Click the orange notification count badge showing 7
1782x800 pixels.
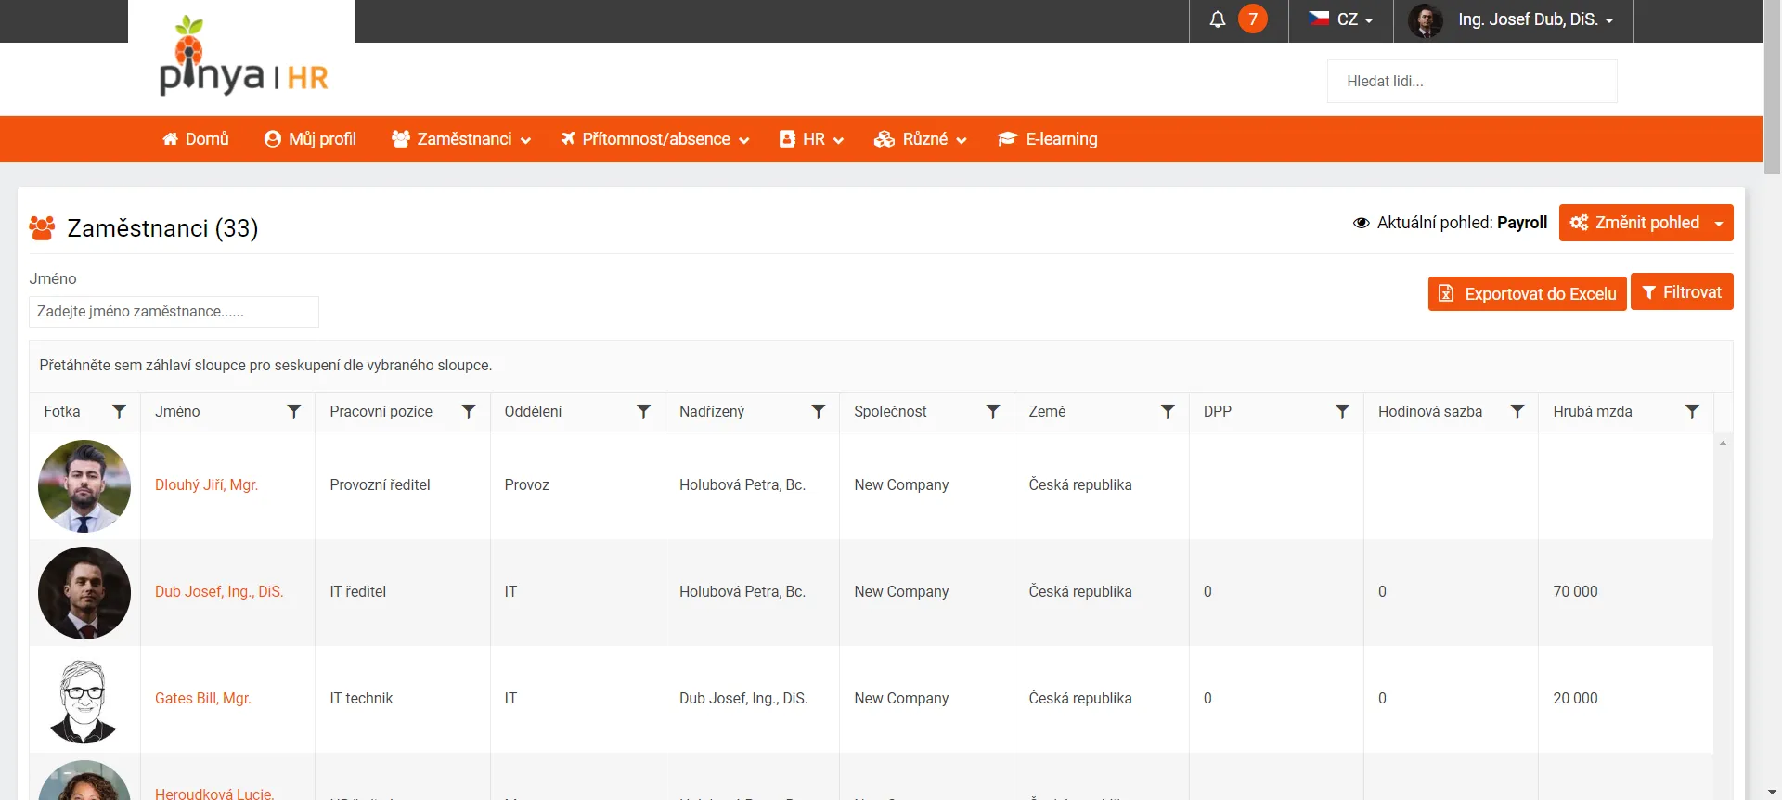click(x=1253, y=19)
